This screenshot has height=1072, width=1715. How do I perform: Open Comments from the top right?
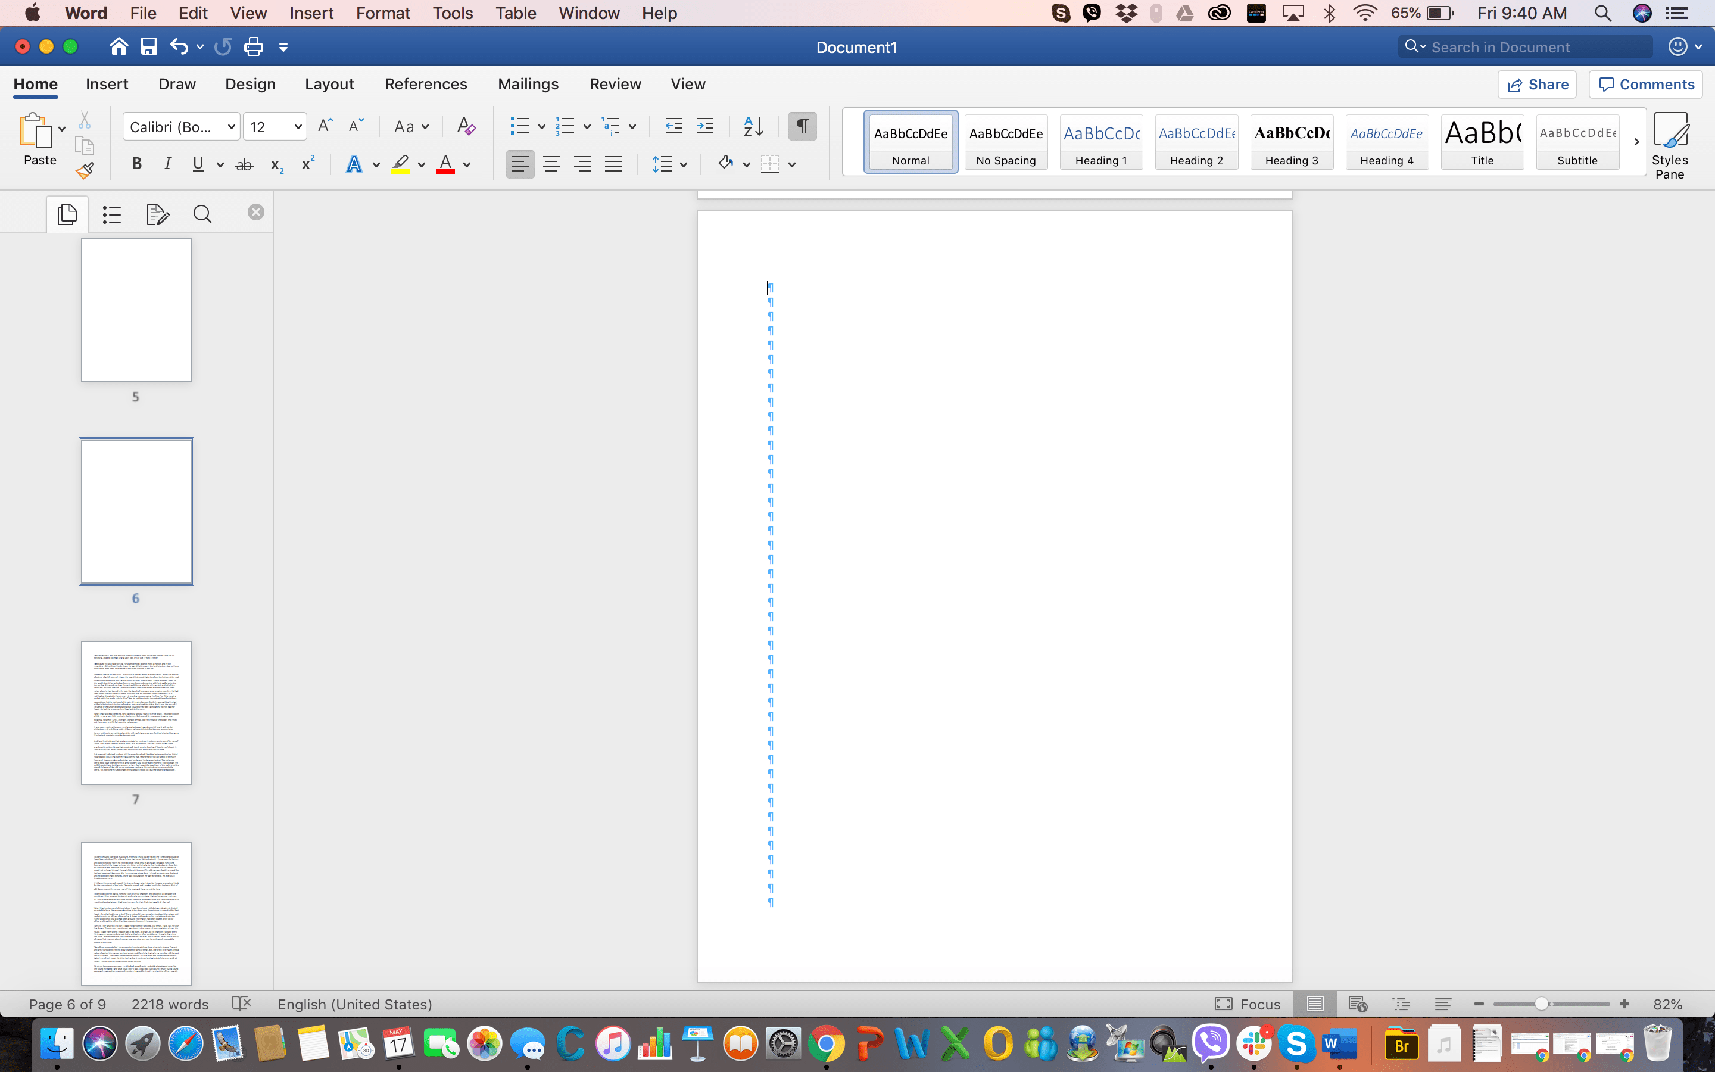tap(1645, 83)
